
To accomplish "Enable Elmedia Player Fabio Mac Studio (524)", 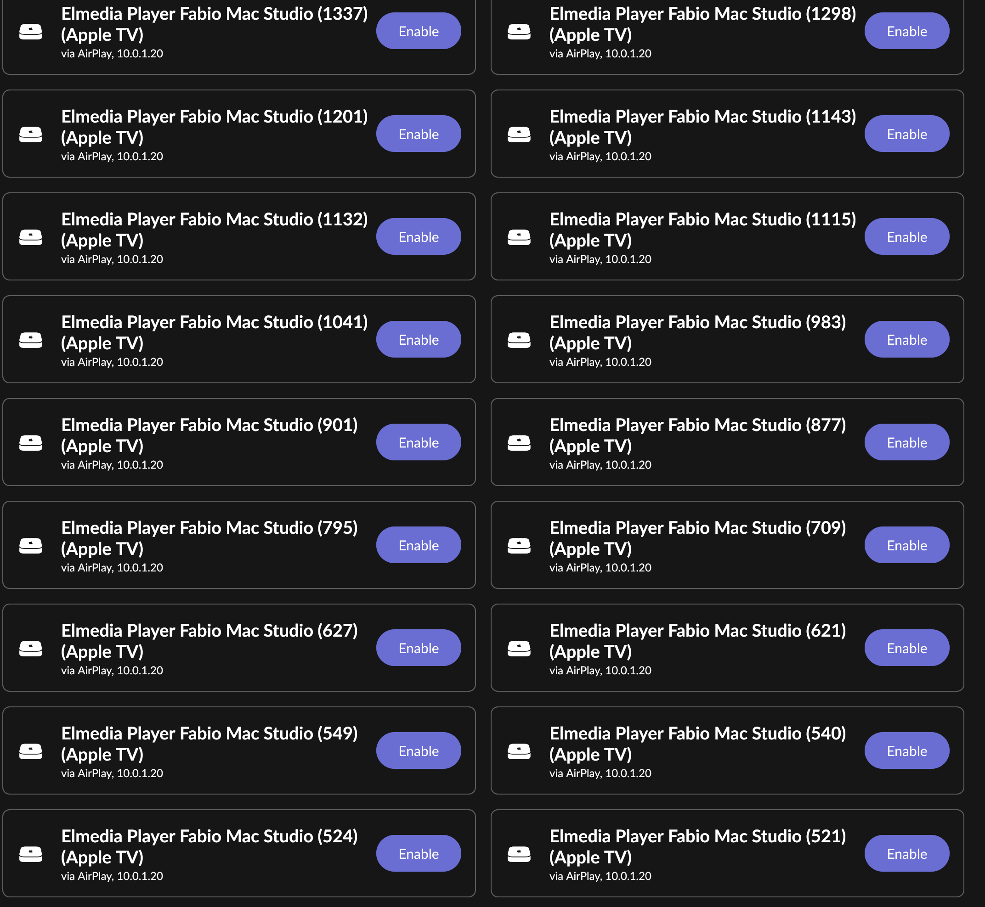I will tap(419, 853).
